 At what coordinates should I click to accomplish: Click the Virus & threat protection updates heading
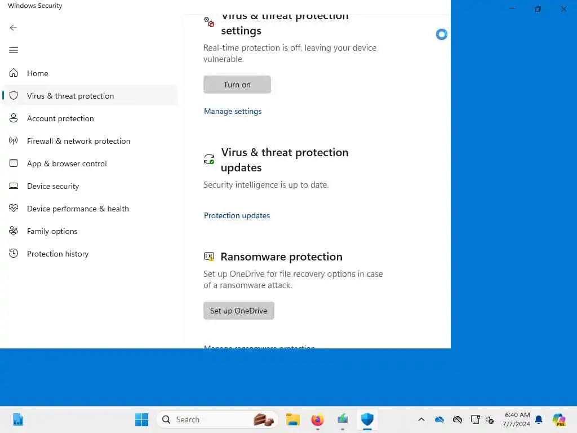(x=285, y=160)
